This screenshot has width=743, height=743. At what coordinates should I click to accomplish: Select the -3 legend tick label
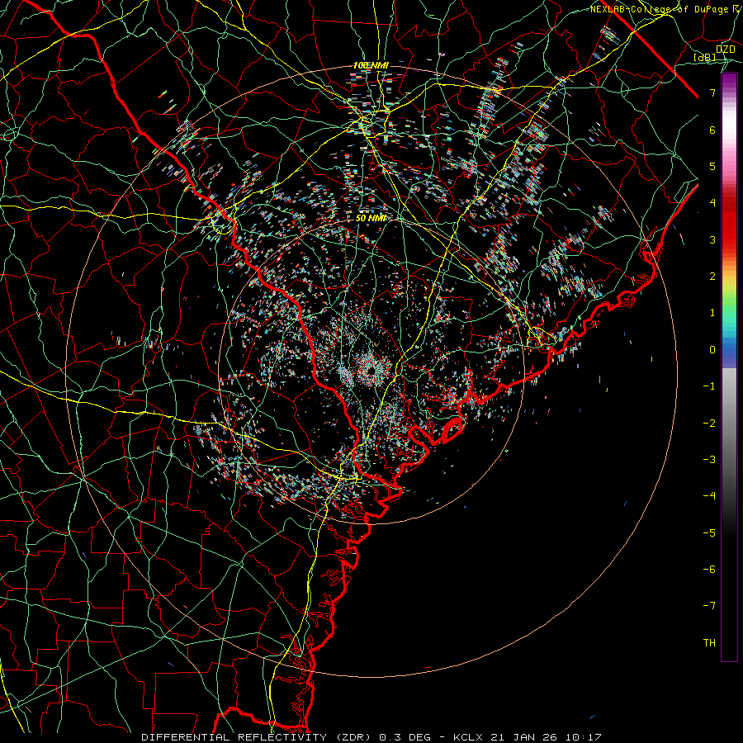(709, 460)
